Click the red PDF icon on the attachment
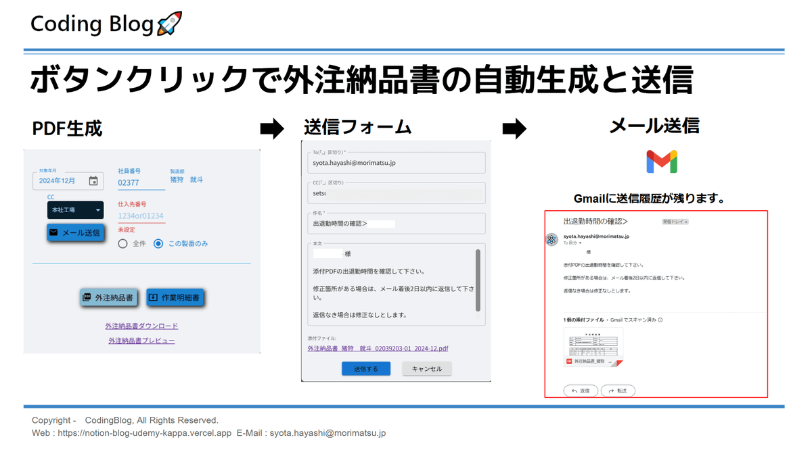This screenshot has width=812, height=454. pyautogui.click(x=569, y=362)
